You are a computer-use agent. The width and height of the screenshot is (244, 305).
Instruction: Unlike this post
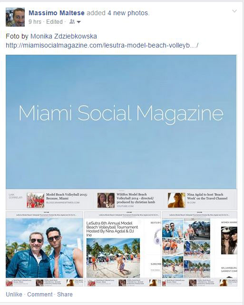click(x=14, y=295)
